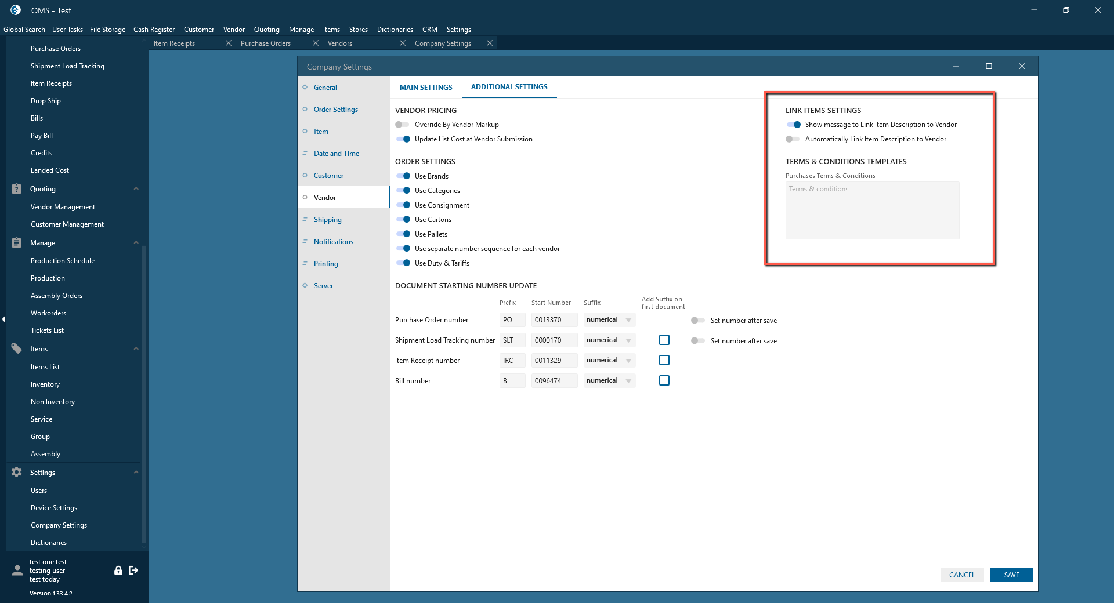Collapse the Quoting section in sidebar

pyautogui.click(x=136, y=189)
